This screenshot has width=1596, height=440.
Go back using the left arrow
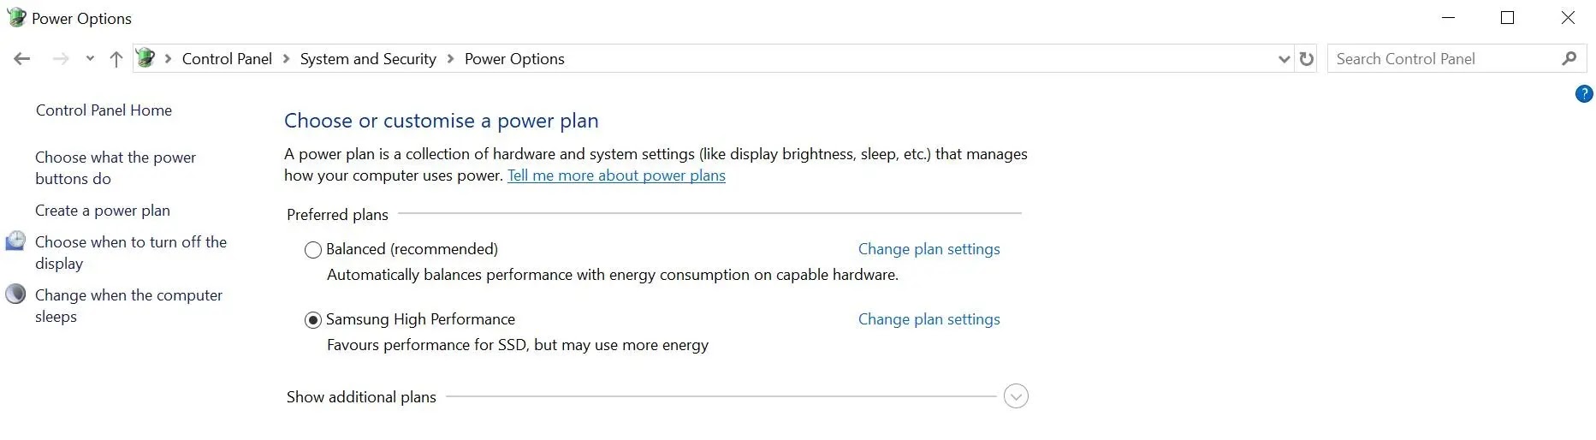click(x=22, y=59)
